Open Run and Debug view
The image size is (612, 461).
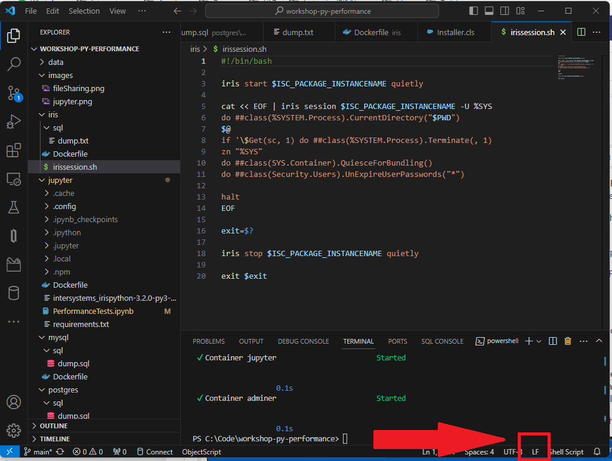point(13,122)
